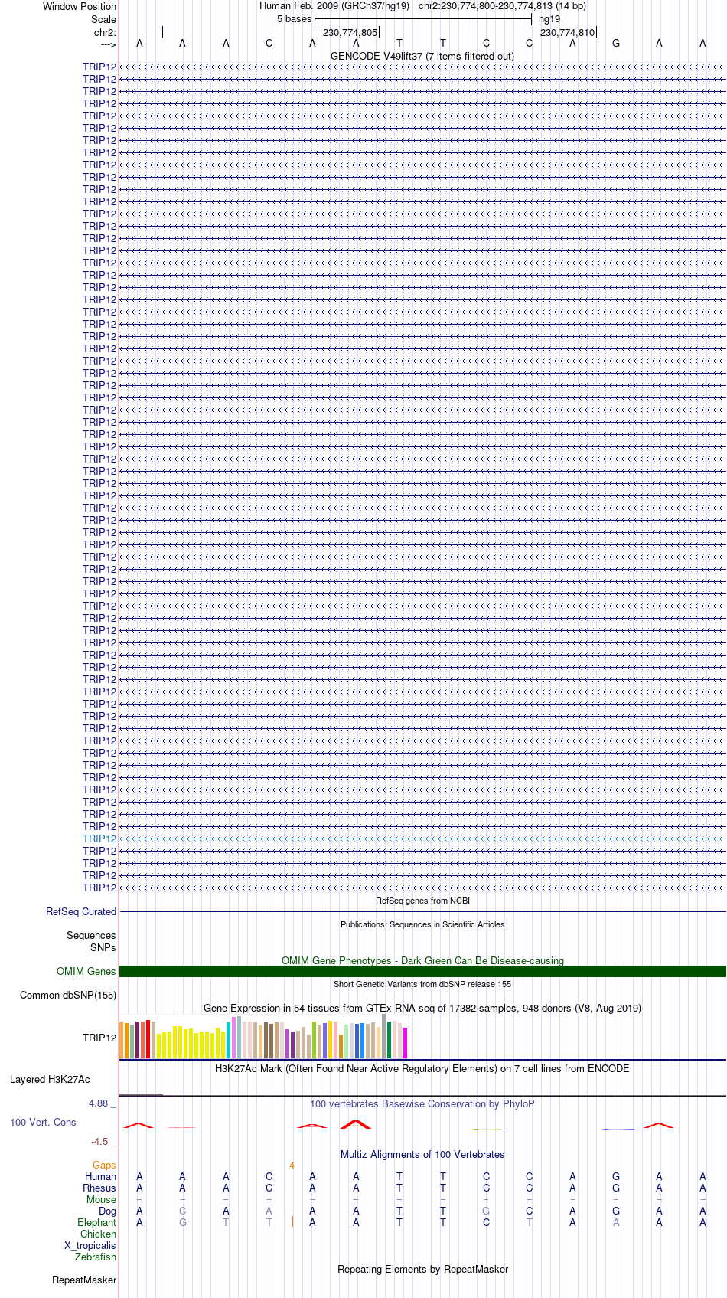Click the magenta bar ending the GTEx chart

tap(405, 1043)
